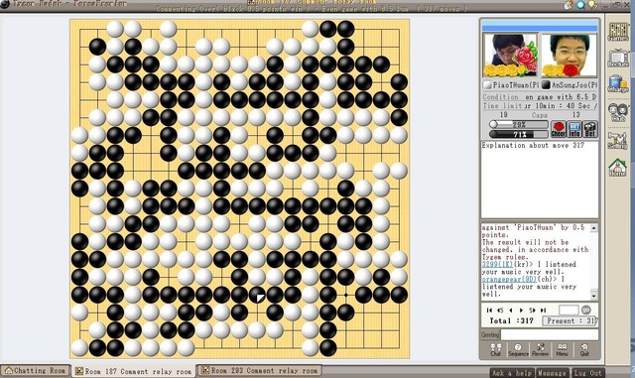Open the Setting tools icon in sidebar

[618, 140]
